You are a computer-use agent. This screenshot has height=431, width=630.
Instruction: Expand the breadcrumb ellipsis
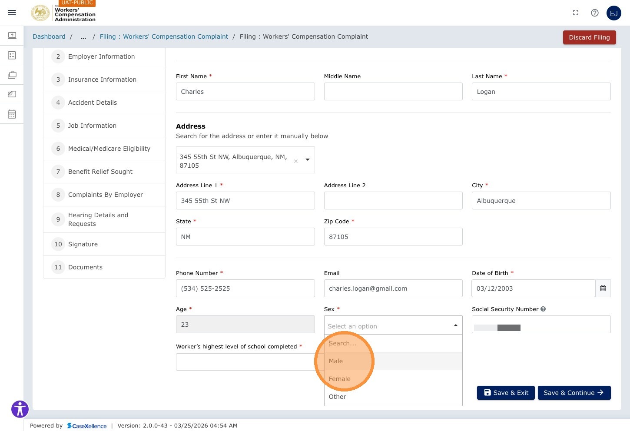(83, 37)
